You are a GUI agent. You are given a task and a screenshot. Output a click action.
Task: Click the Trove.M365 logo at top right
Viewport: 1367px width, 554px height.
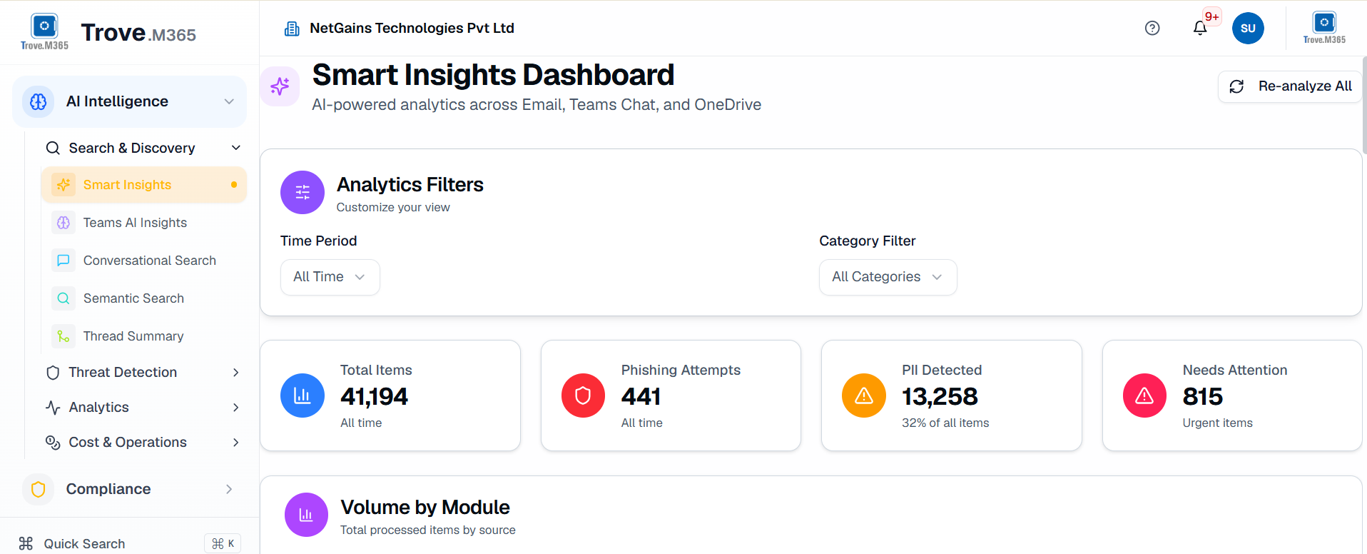(x=1324, y=28)
